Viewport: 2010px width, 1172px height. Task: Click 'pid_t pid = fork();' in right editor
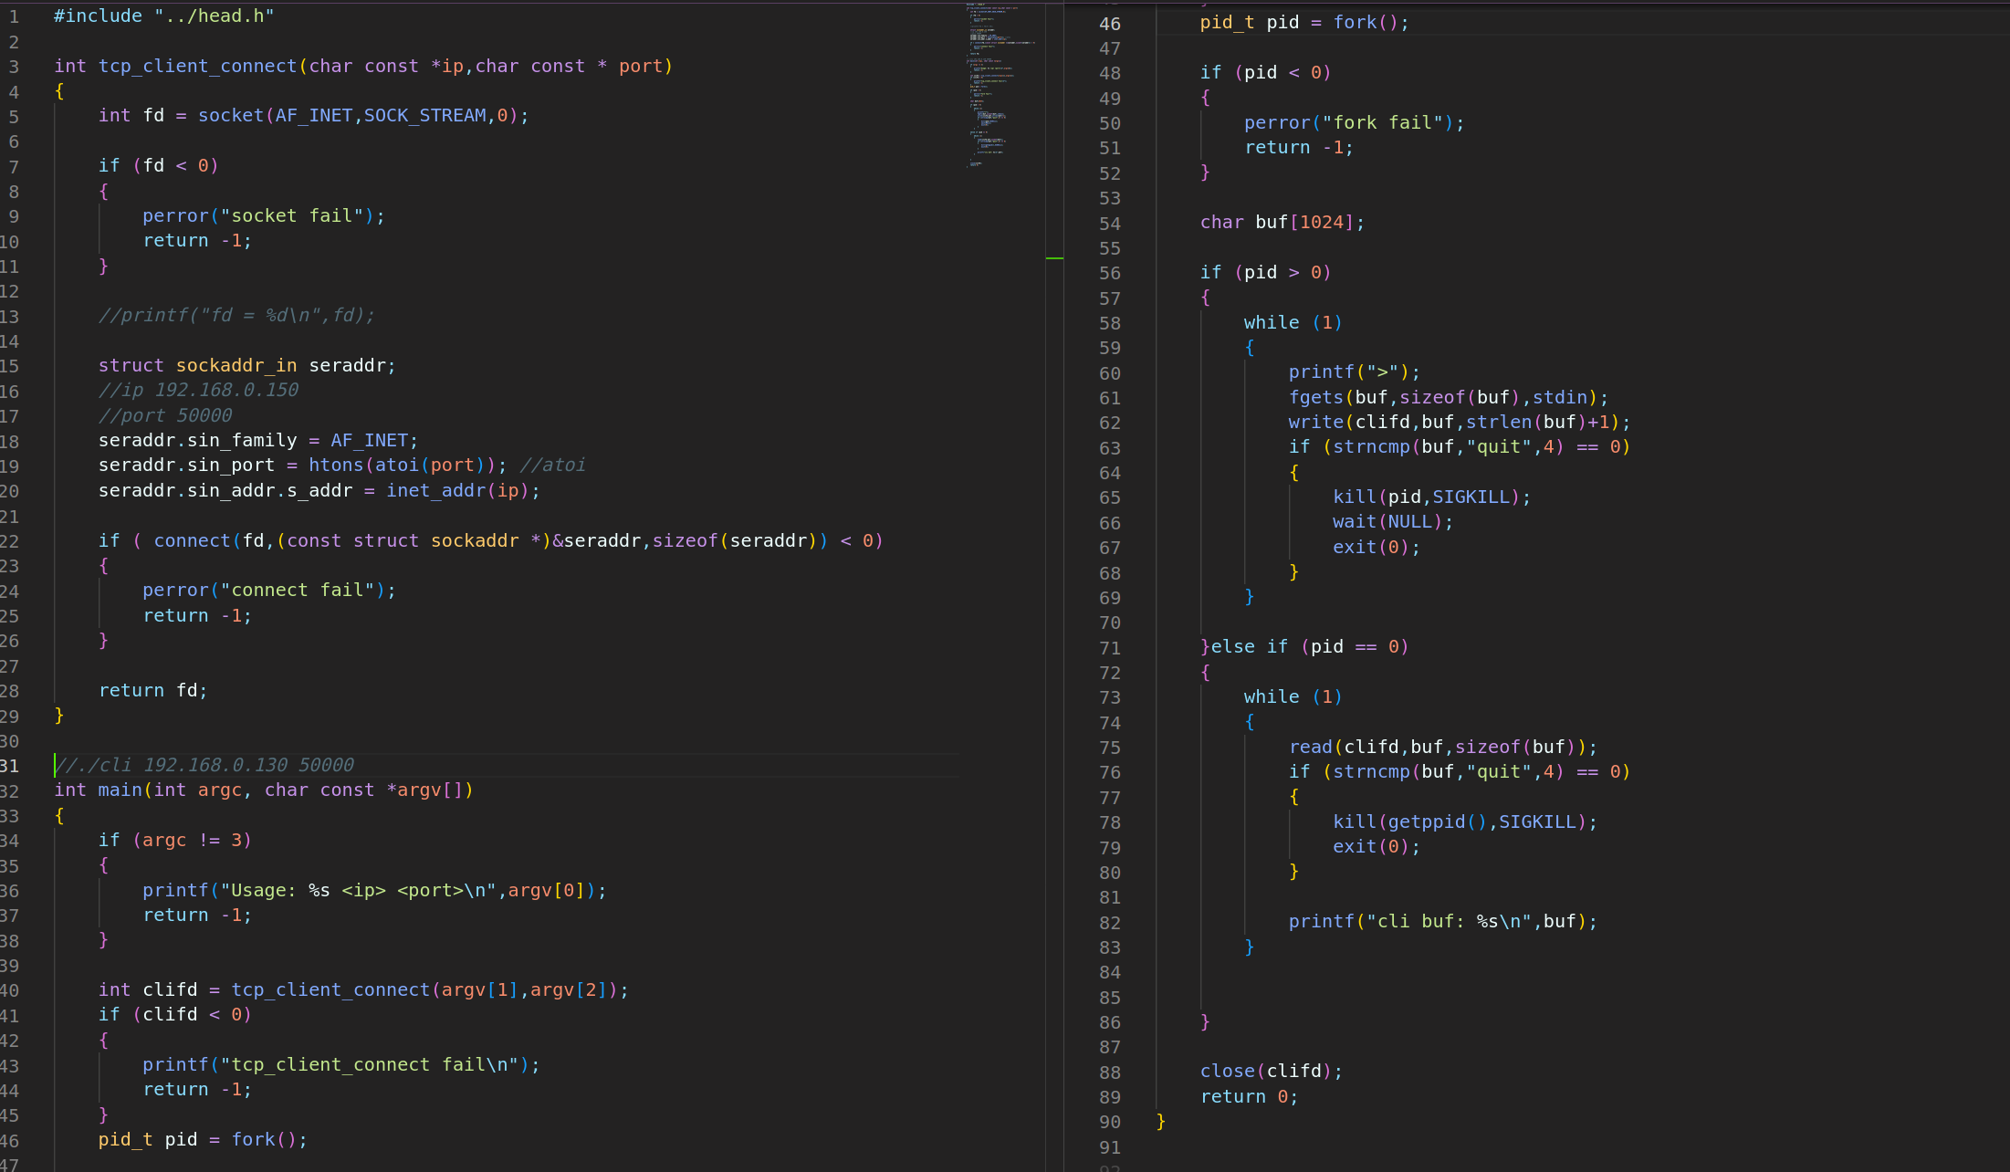[x=1304, y=22]
